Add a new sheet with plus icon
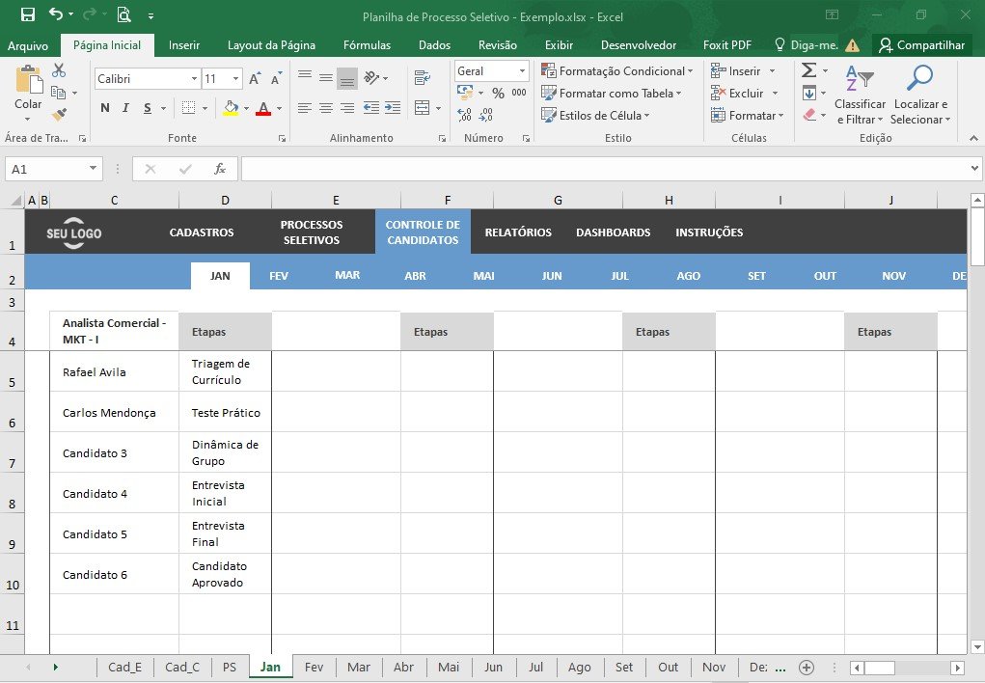This screenshot has width=985, height=683. coord(807,668)
